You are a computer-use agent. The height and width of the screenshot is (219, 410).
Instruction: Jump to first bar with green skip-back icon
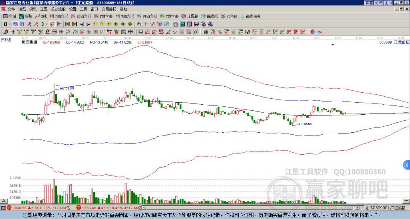point(67,24)
